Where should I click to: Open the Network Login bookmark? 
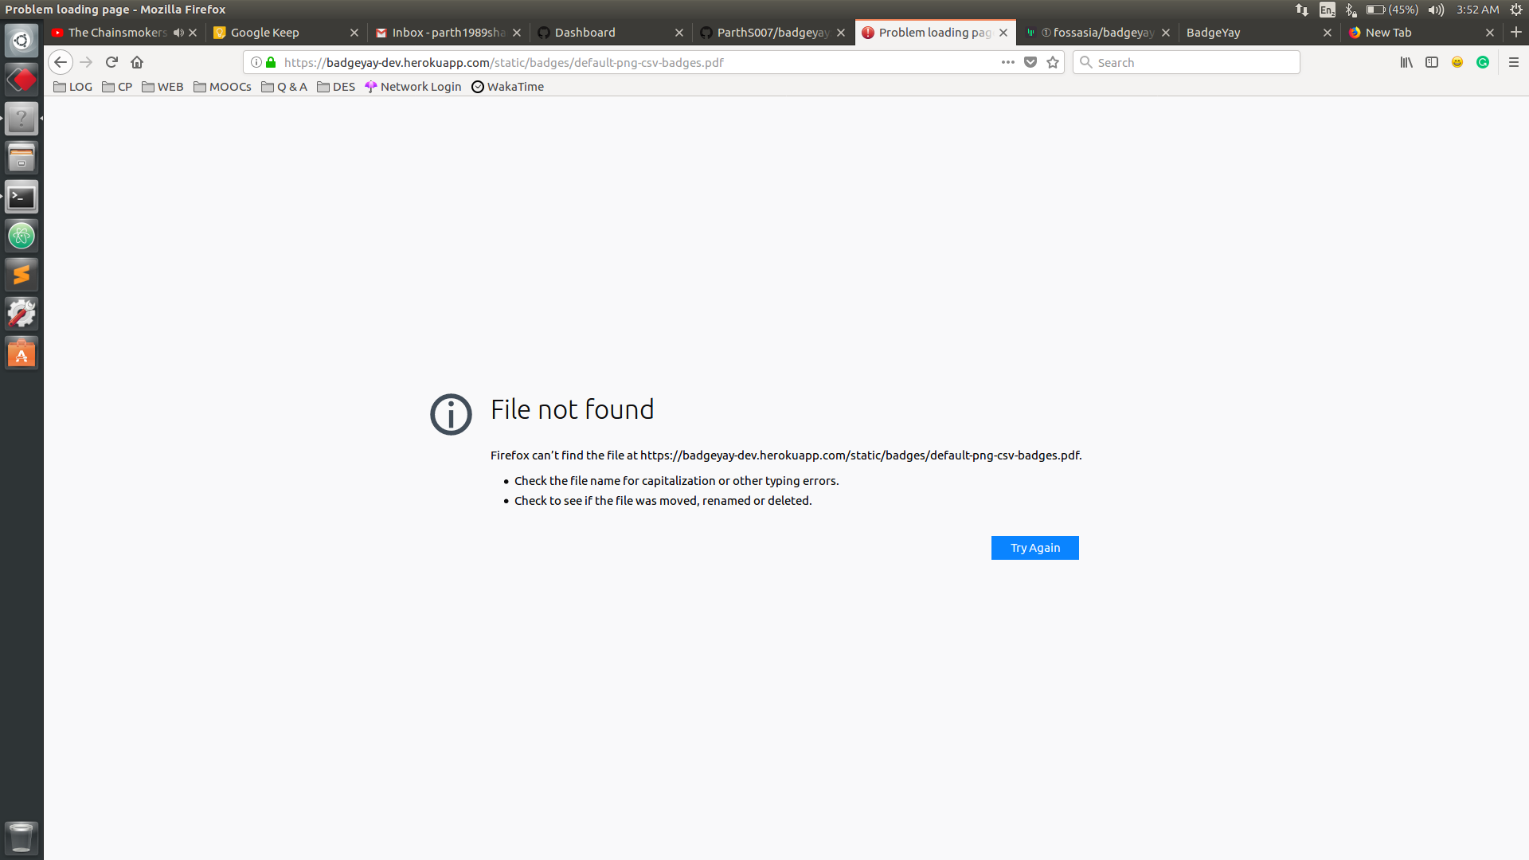tap(413, 87)
